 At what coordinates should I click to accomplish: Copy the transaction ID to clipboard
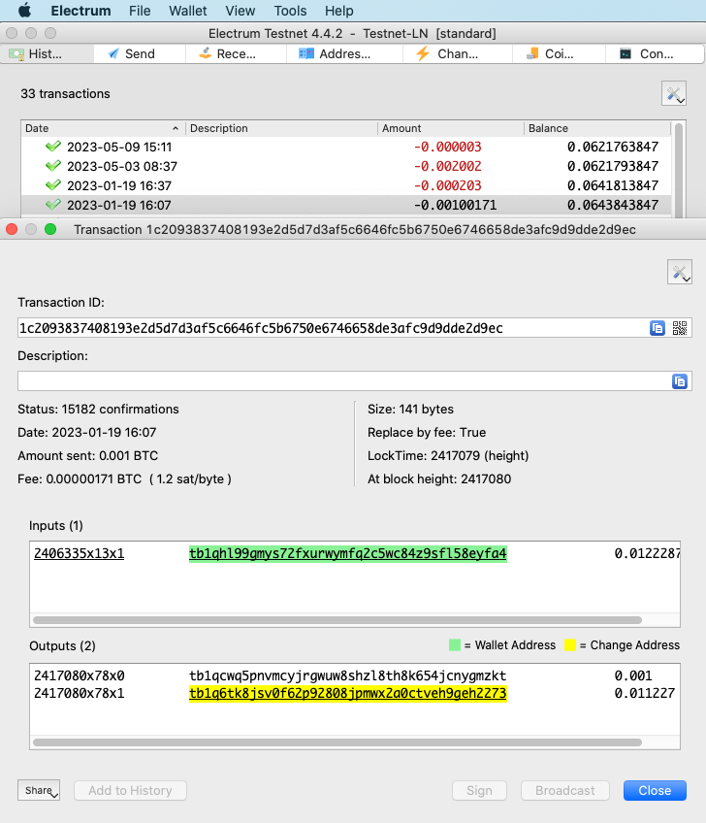658,328
